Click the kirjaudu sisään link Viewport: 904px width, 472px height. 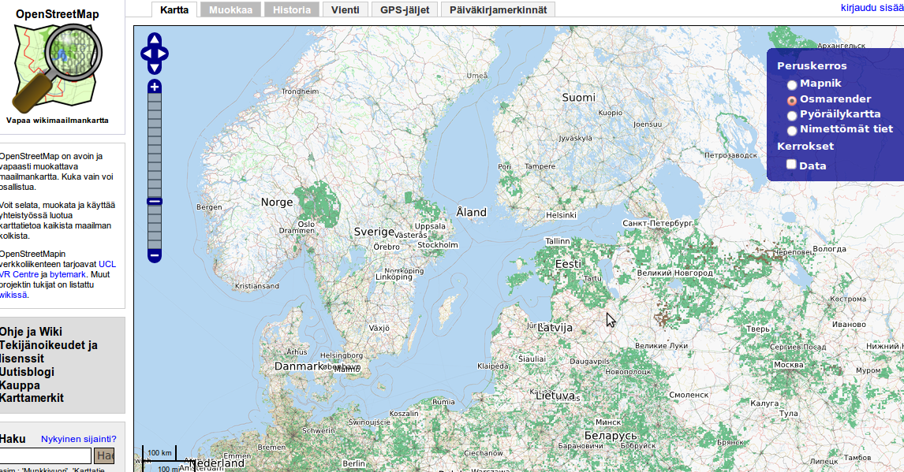coord(872,8)
